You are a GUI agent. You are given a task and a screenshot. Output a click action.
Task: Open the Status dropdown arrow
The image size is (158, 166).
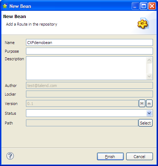pyautogui.click(x=149, y=113)
